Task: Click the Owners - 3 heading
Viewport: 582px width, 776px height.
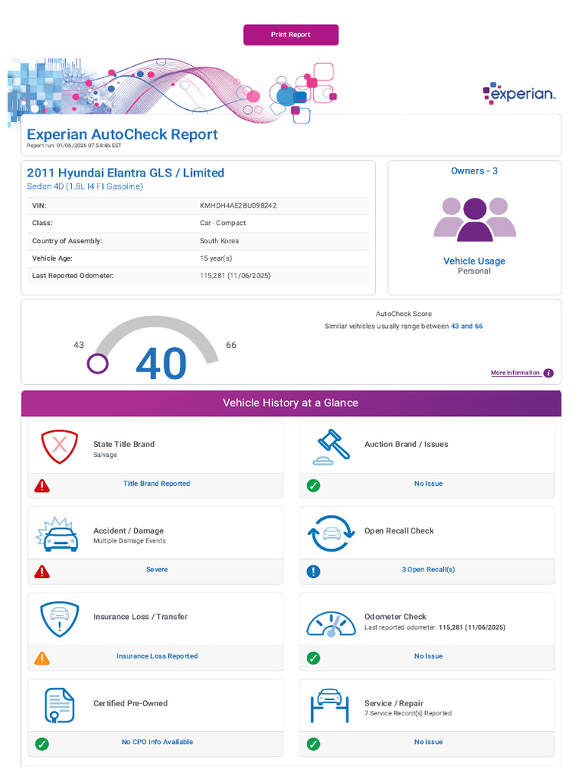Action: [x=474, y=171]
